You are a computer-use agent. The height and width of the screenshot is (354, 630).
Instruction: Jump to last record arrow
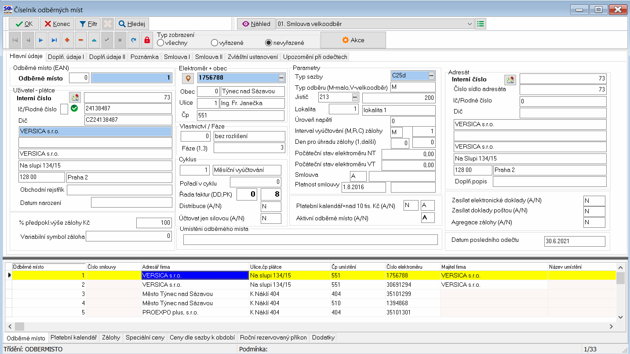pyautogui.click(x=54, y=40)
